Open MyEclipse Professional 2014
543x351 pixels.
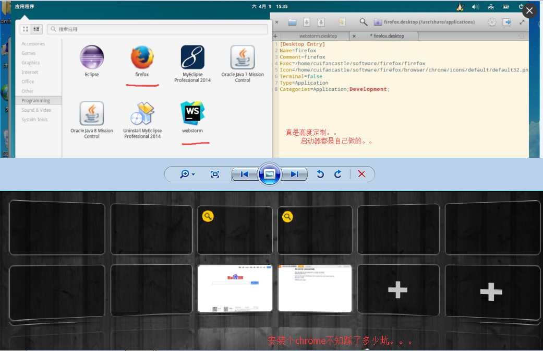pos(192,64)
